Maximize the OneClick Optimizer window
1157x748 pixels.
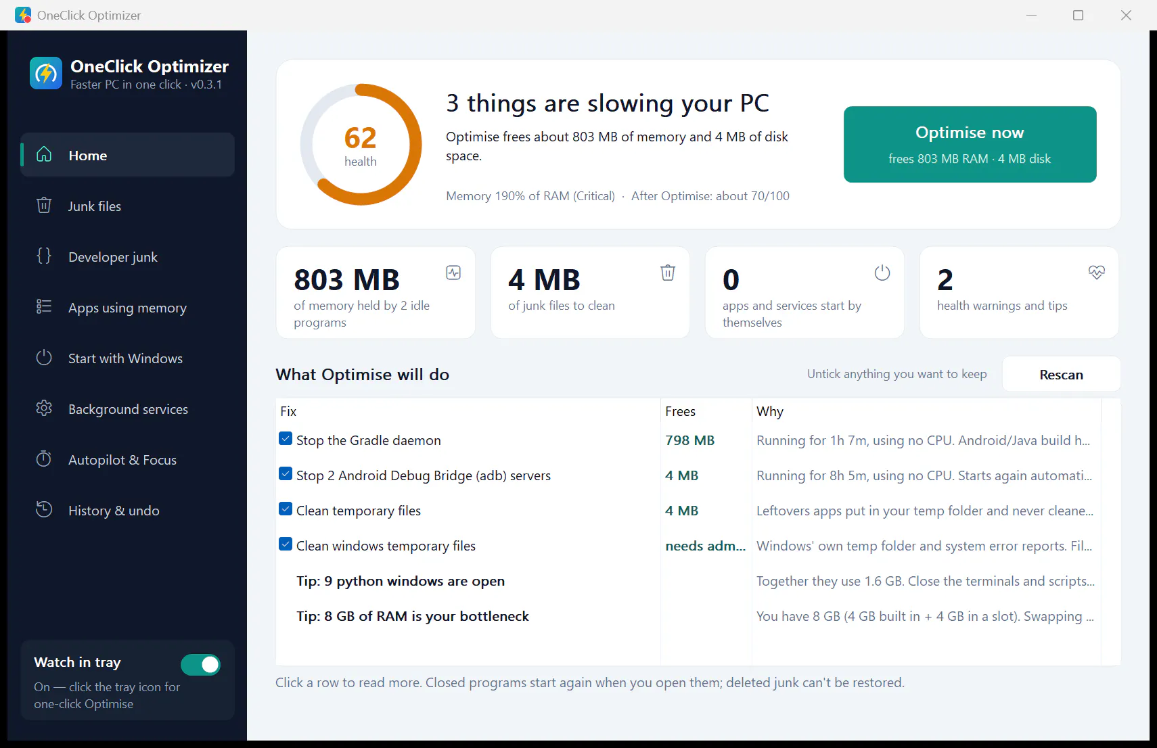tap(1078, 15)
